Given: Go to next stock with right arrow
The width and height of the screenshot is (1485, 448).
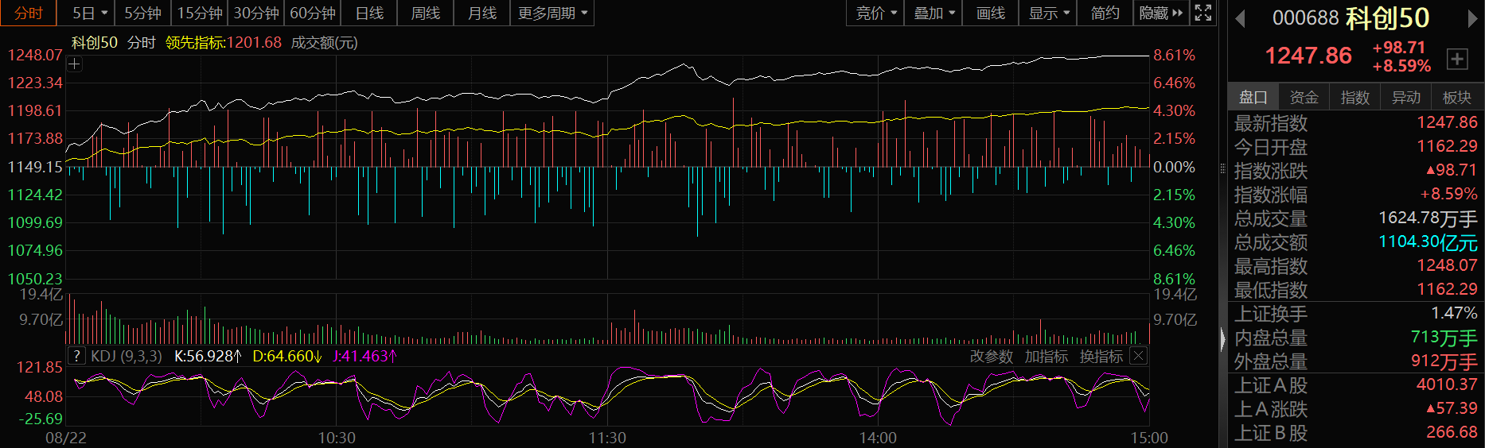Looking at the screenshot, I should click(1472, 18).
